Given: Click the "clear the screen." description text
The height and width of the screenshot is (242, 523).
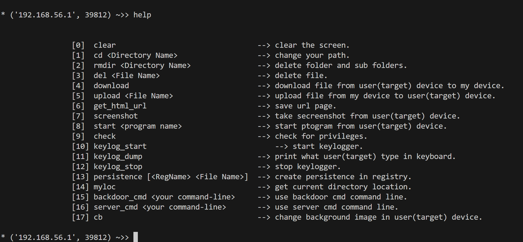Looking at the screenshot, I should [x=312, y=45].
